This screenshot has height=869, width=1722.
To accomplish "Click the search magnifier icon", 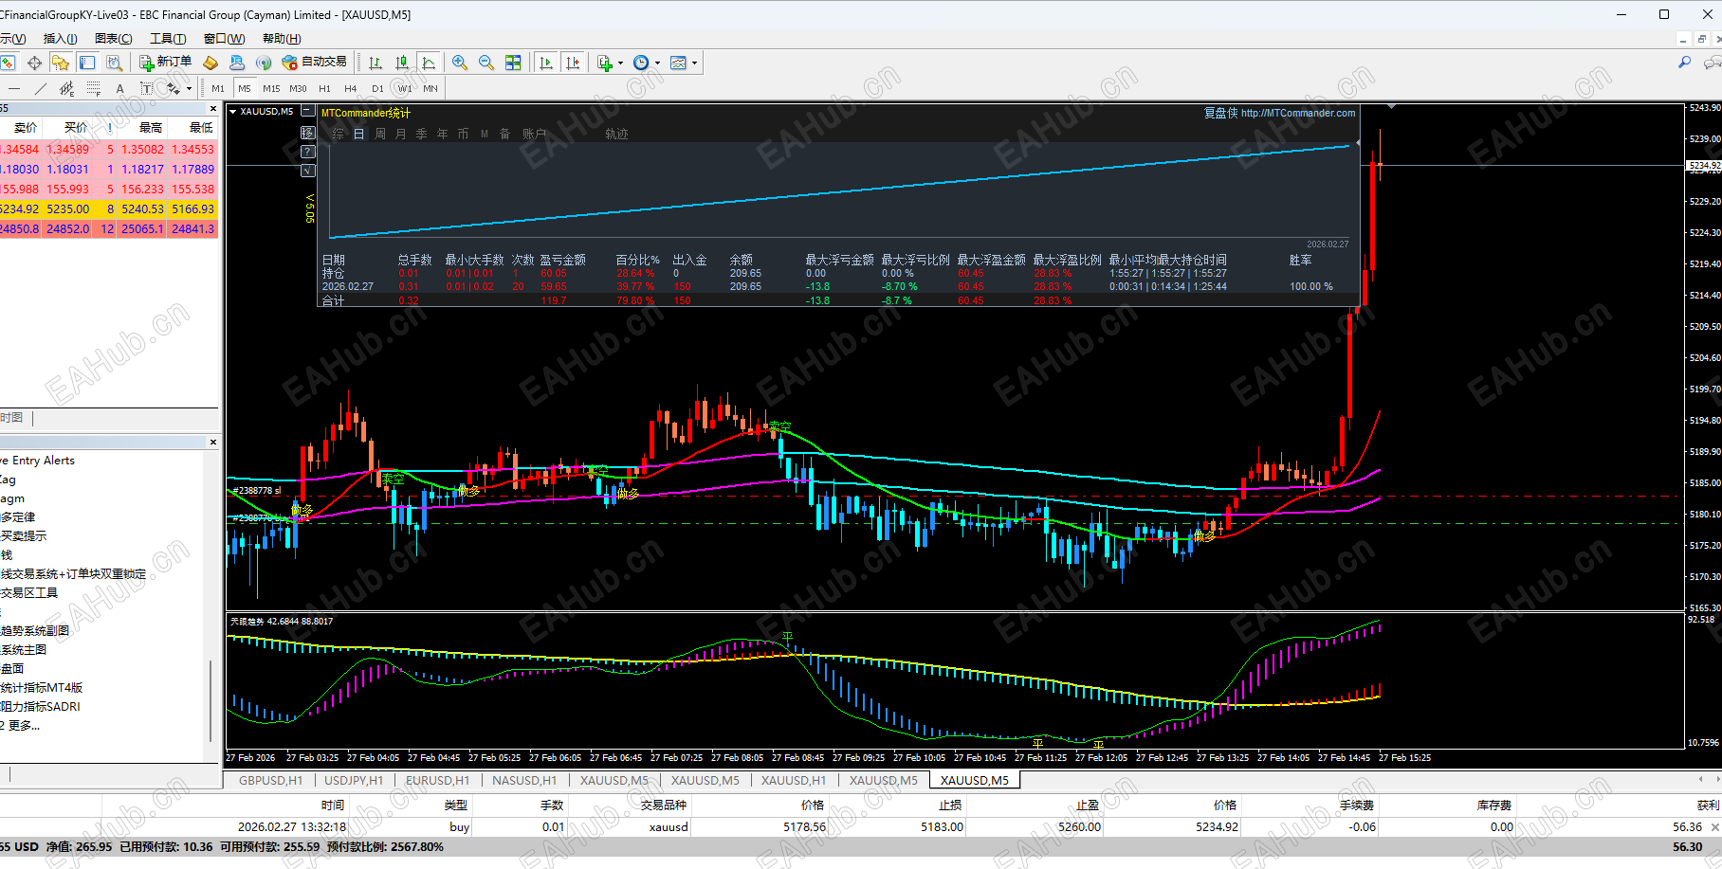I will coord(1685,63).
